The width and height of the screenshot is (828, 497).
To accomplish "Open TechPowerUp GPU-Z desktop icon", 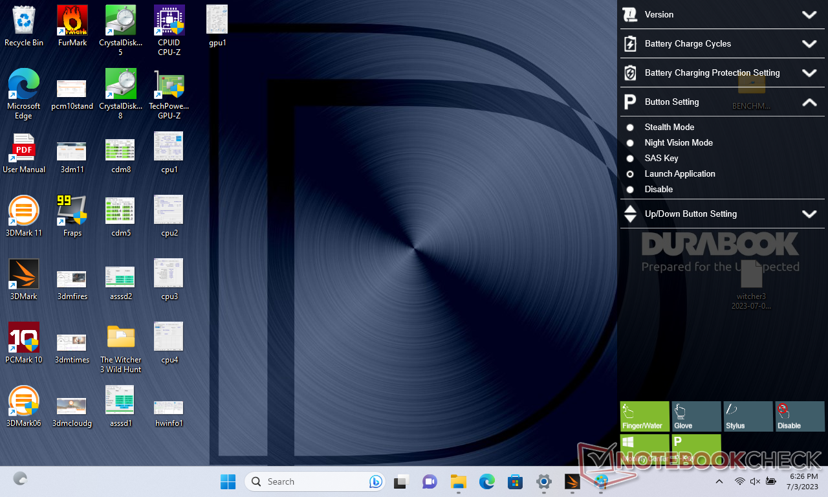I will pos(169,89).
